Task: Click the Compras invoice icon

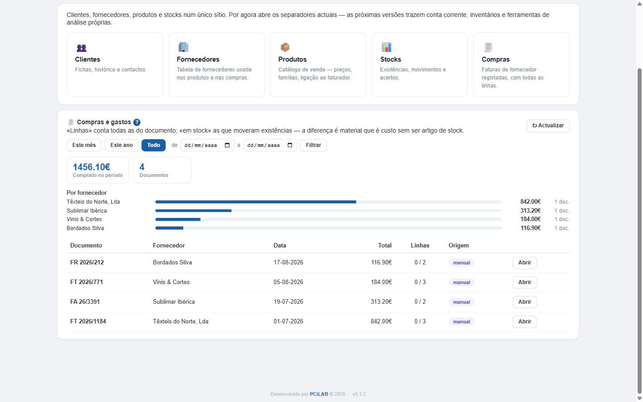Action: point(488,47)
